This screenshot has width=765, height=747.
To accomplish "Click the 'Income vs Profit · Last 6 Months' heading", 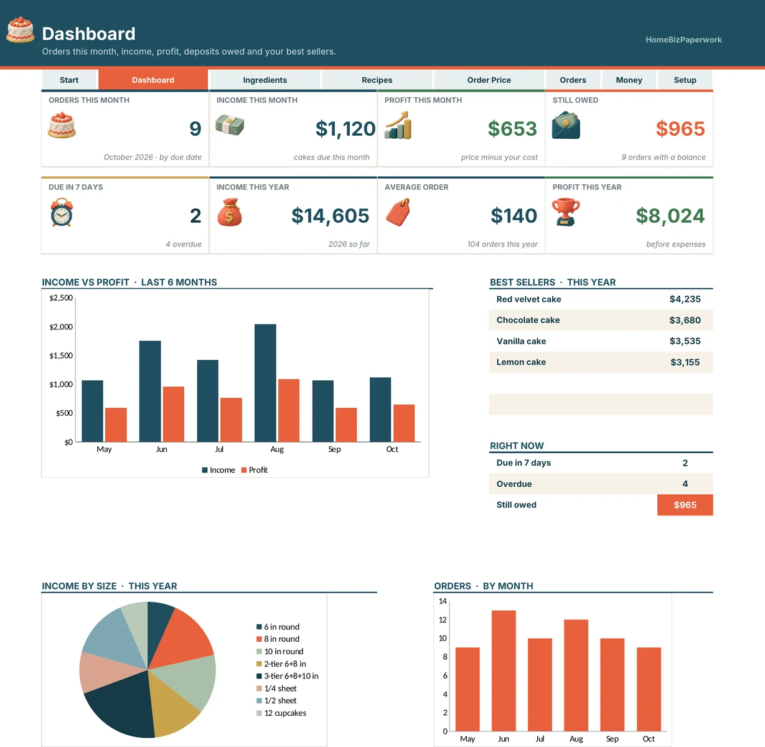I will [x=129, y=282].
